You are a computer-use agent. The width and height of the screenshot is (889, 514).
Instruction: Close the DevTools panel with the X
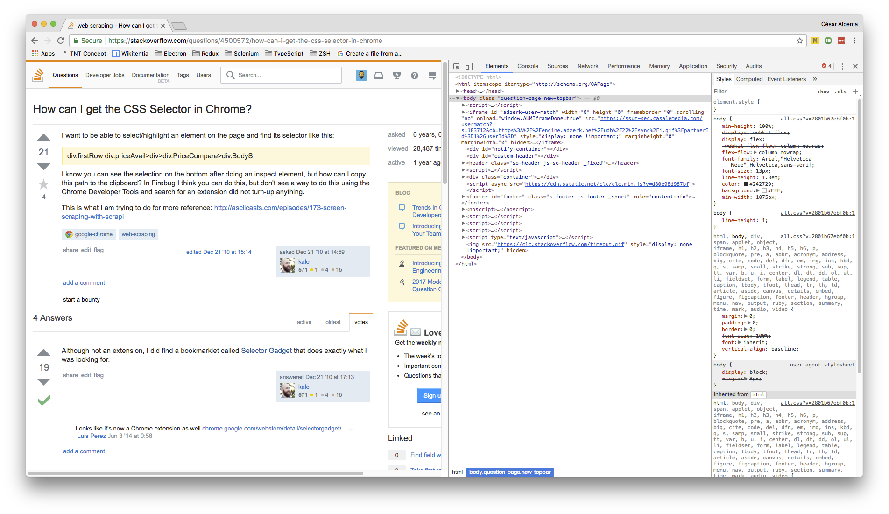click(855, 66)
